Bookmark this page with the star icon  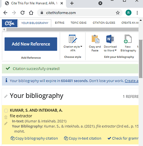pos(118,13)
